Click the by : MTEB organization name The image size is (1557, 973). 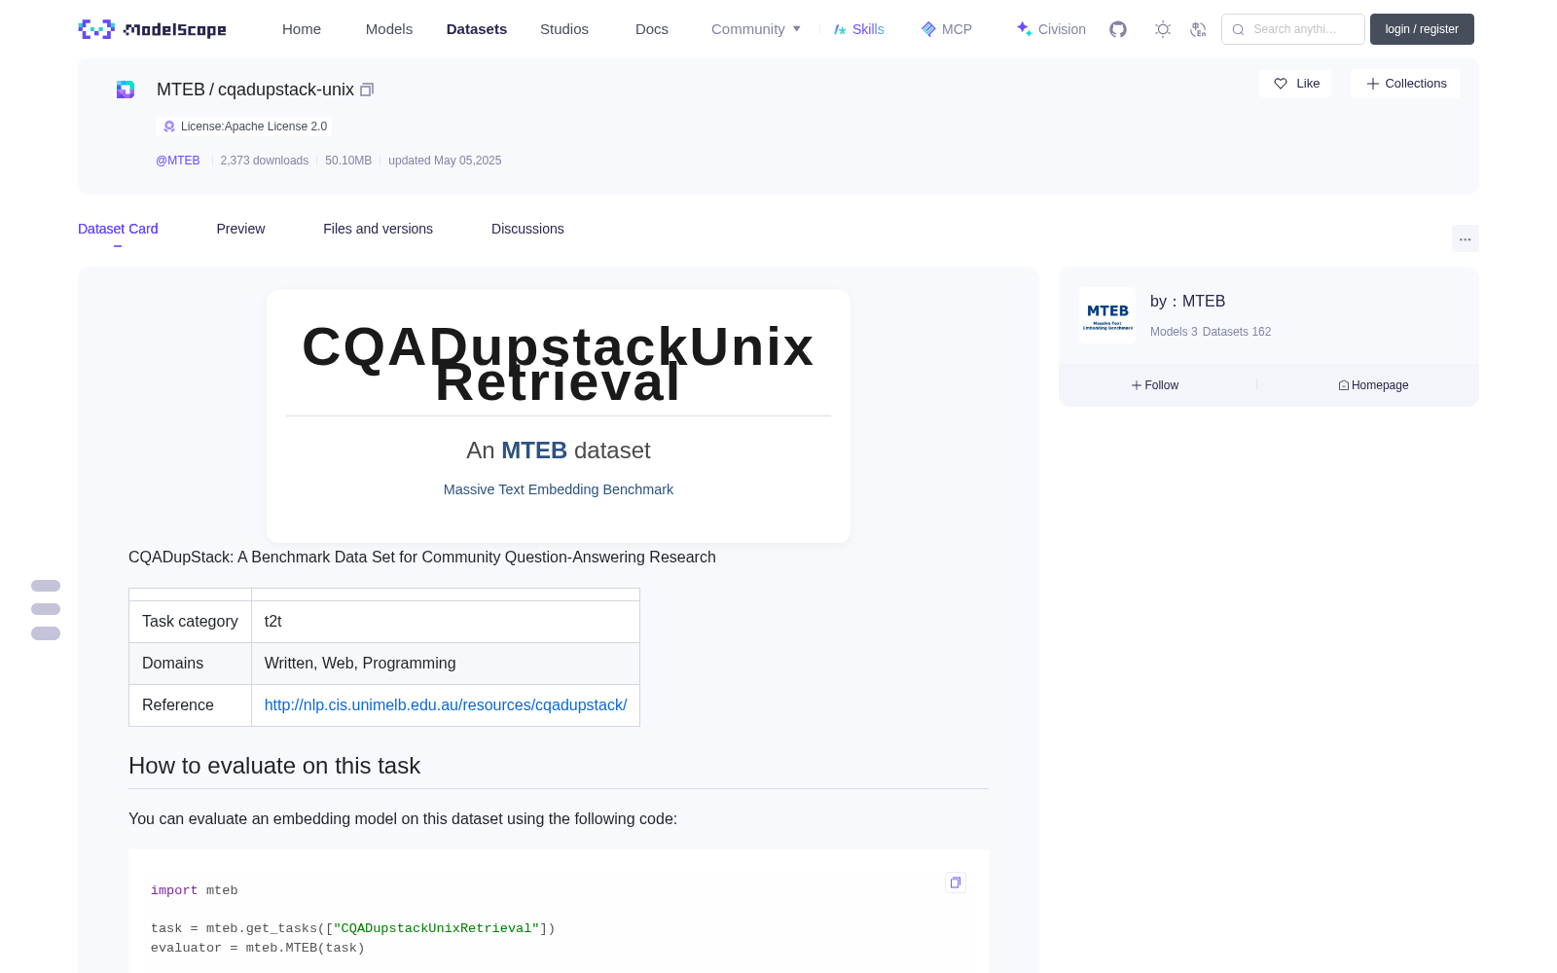[x=1187, y=302]
